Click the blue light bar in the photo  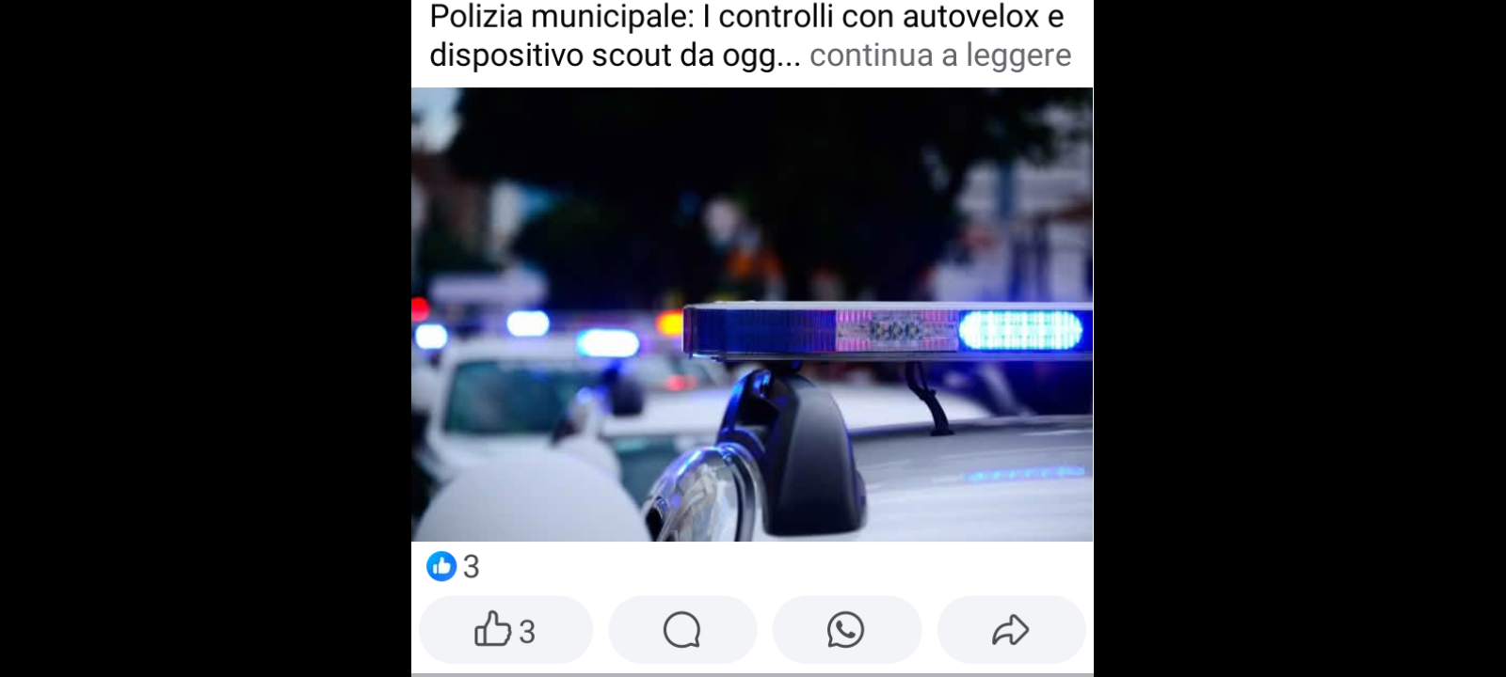click(x=888, y=331)
